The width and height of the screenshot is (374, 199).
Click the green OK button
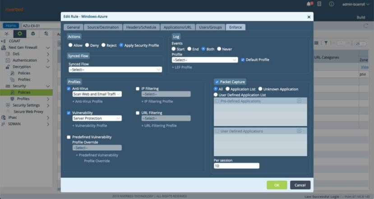tap(277, 185)
